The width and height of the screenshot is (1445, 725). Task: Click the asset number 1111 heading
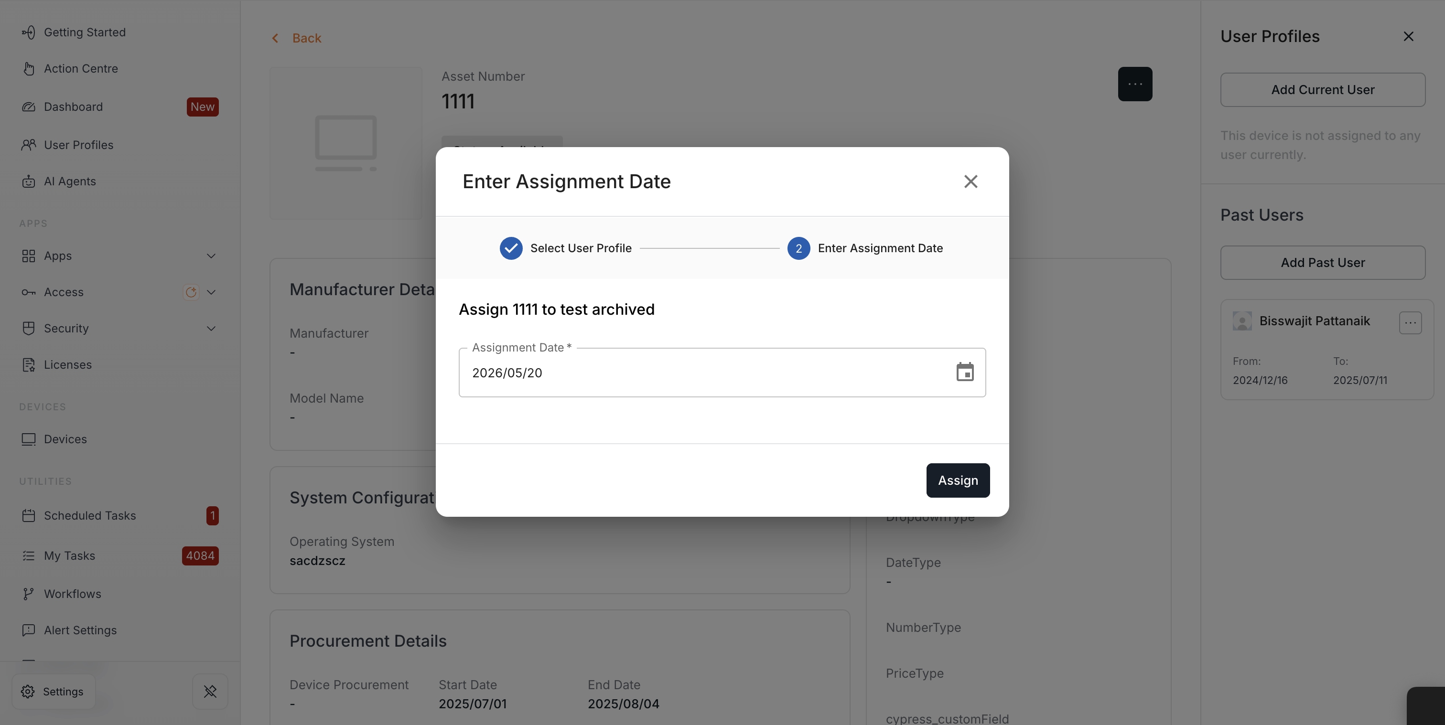tap(458, 101)
